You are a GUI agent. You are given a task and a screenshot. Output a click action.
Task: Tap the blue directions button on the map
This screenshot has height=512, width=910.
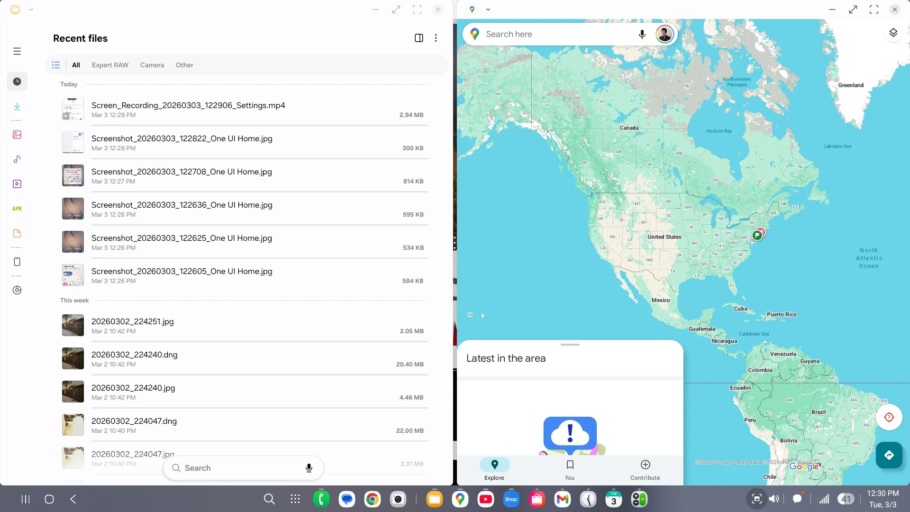889,455
